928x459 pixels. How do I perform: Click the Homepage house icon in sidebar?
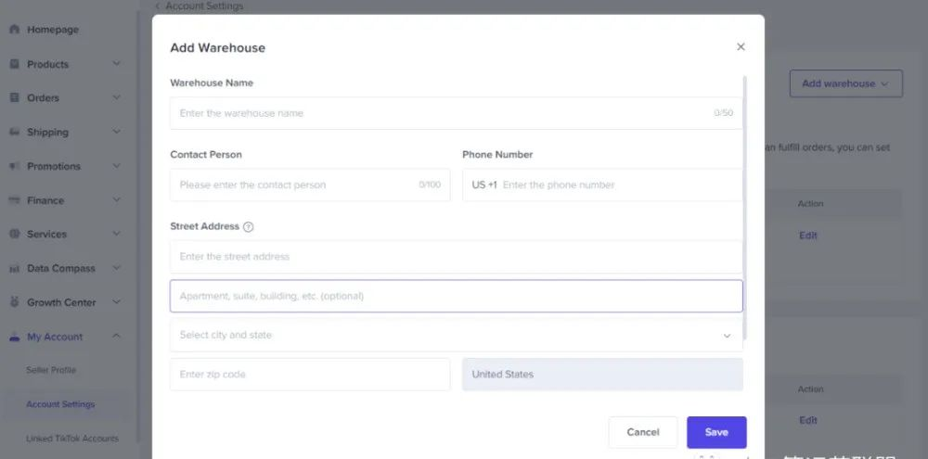click(15, 30)
